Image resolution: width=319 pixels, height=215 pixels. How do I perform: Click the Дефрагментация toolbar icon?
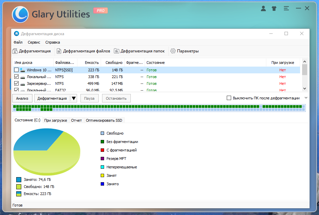click(15, 51)
